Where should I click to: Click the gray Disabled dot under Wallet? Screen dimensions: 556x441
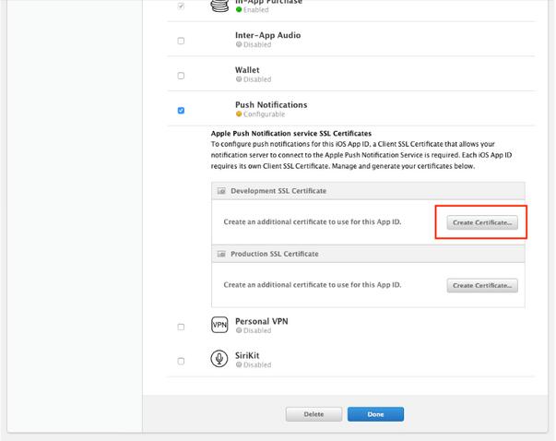click(x=238, y=79)
